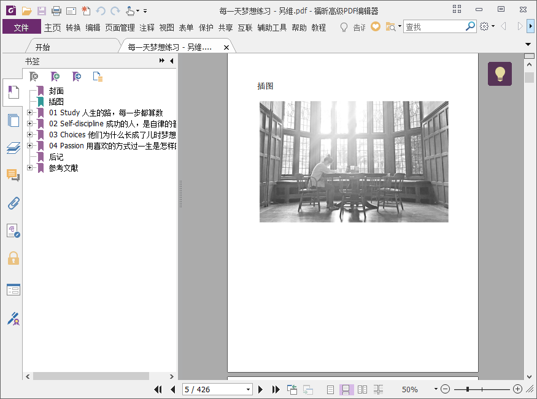
Task: Go to the previous page
Action: coord(173,389)
